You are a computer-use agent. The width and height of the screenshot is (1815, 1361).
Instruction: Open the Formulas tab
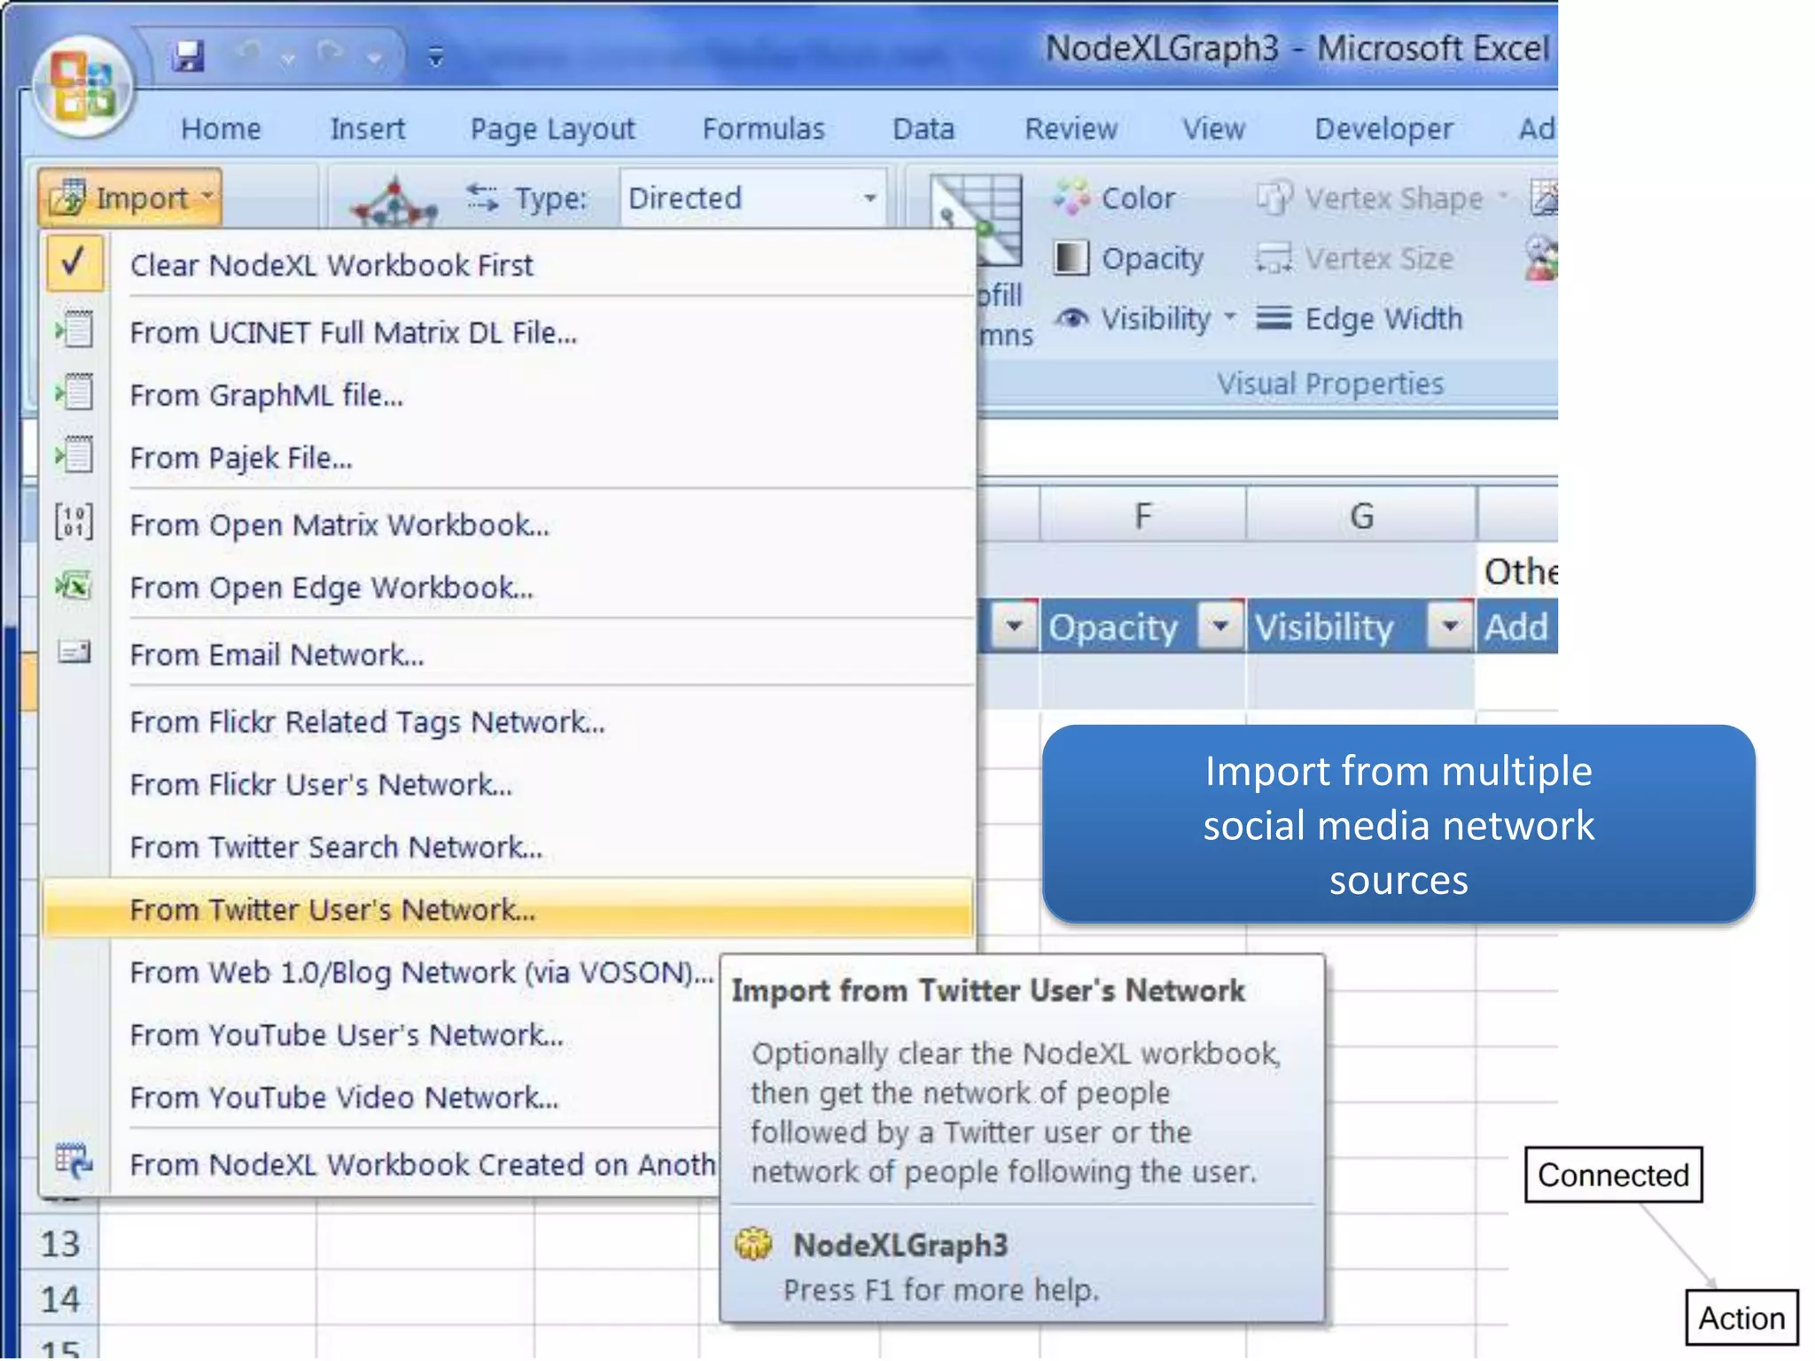pyautogui.click(x=763, y=129)
